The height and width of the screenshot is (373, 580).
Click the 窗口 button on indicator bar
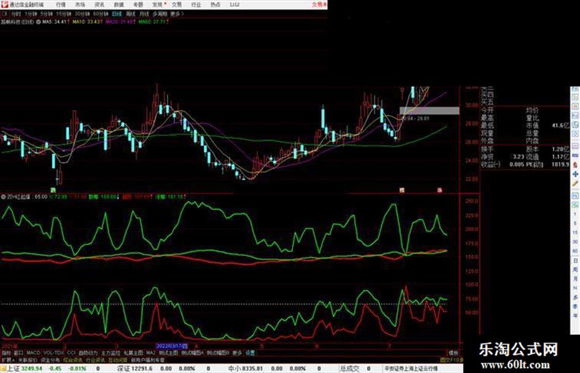18,353
